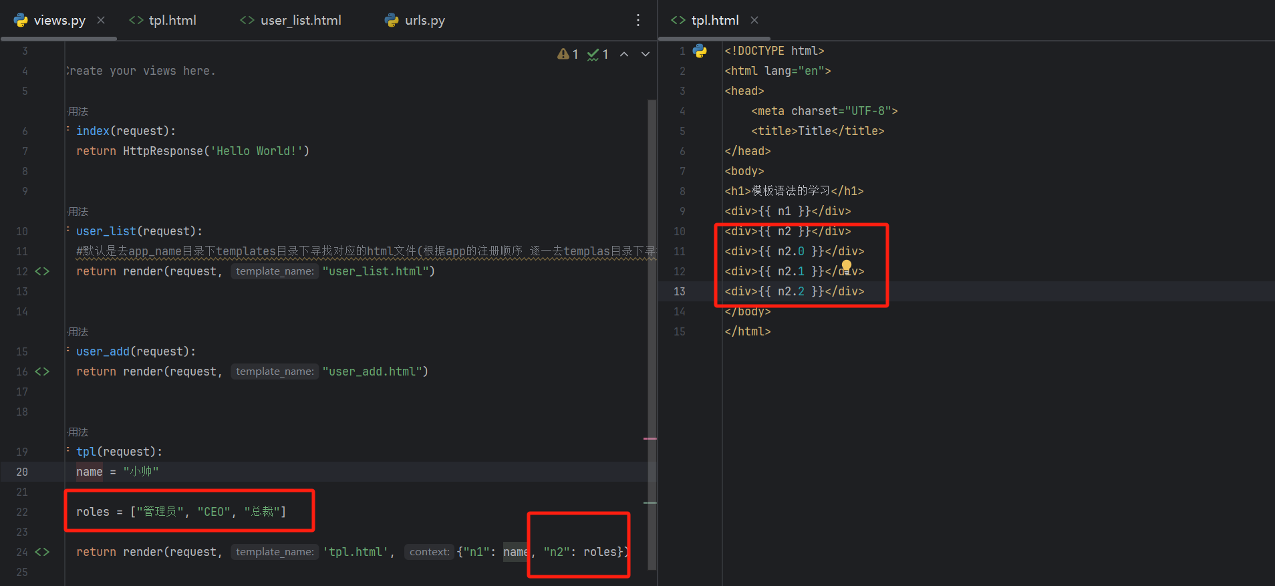This screenshot has width=1275, height=586.
Task: Open the editor tabs more options menu
Action: (638, 20)
